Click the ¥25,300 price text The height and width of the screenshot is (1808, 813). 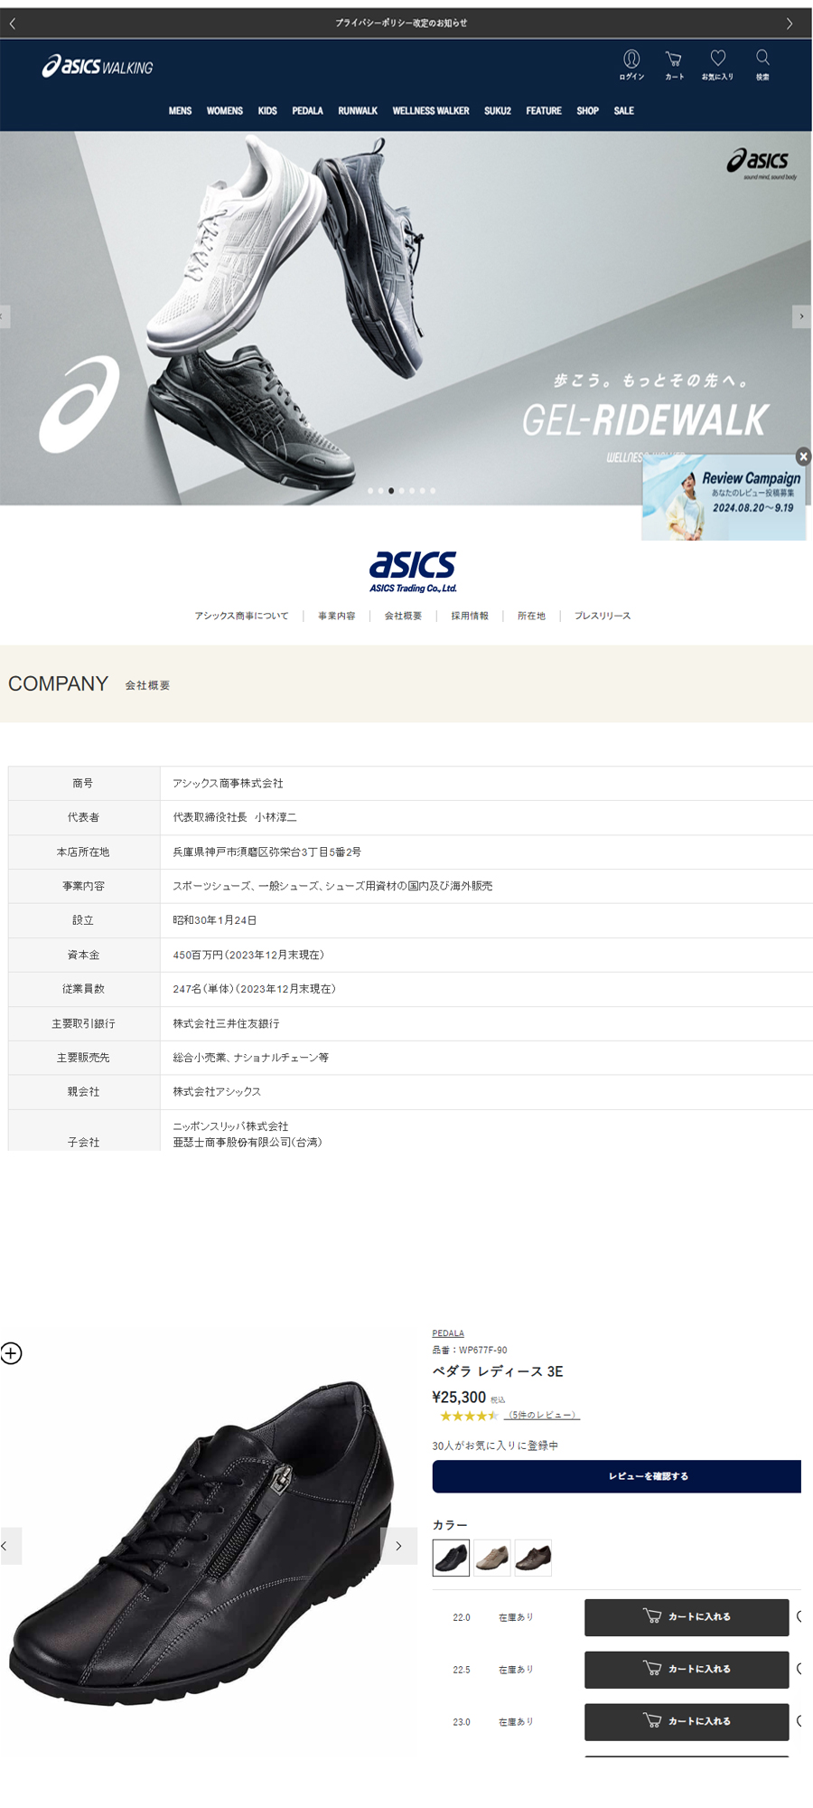click(x=459, y=1398)
